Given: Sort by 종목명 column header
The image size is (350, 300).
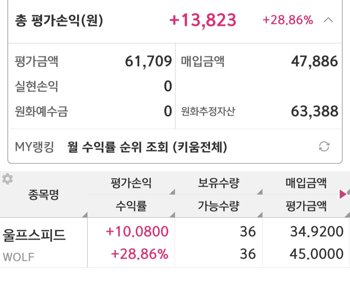Looking at the screenshot, I should tap(43, 195).
